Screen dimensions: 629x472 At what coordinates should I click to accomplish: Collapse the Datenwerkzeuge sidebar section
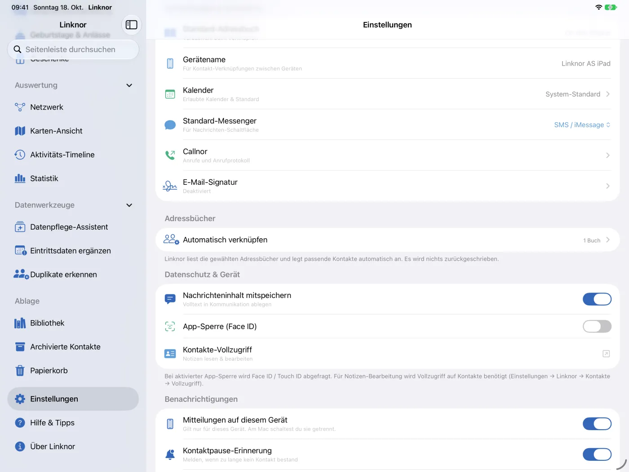[129, 205]
